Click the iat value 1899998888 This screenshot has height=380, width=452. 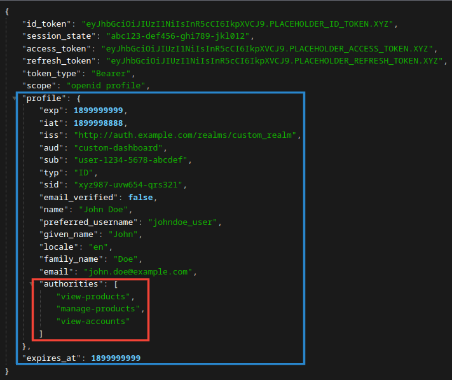[x=100, y=123]
